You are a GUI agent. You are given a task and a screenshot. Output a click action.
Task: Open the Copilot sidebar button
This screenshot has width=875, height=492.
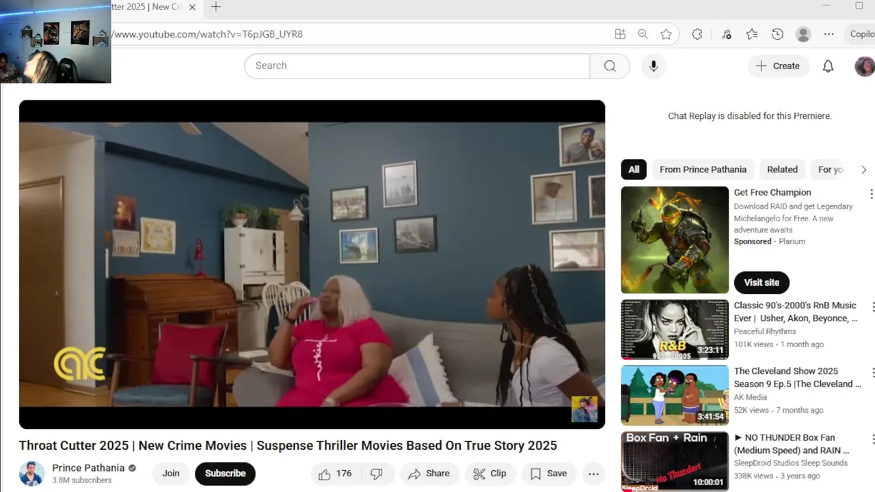[861, 34]
